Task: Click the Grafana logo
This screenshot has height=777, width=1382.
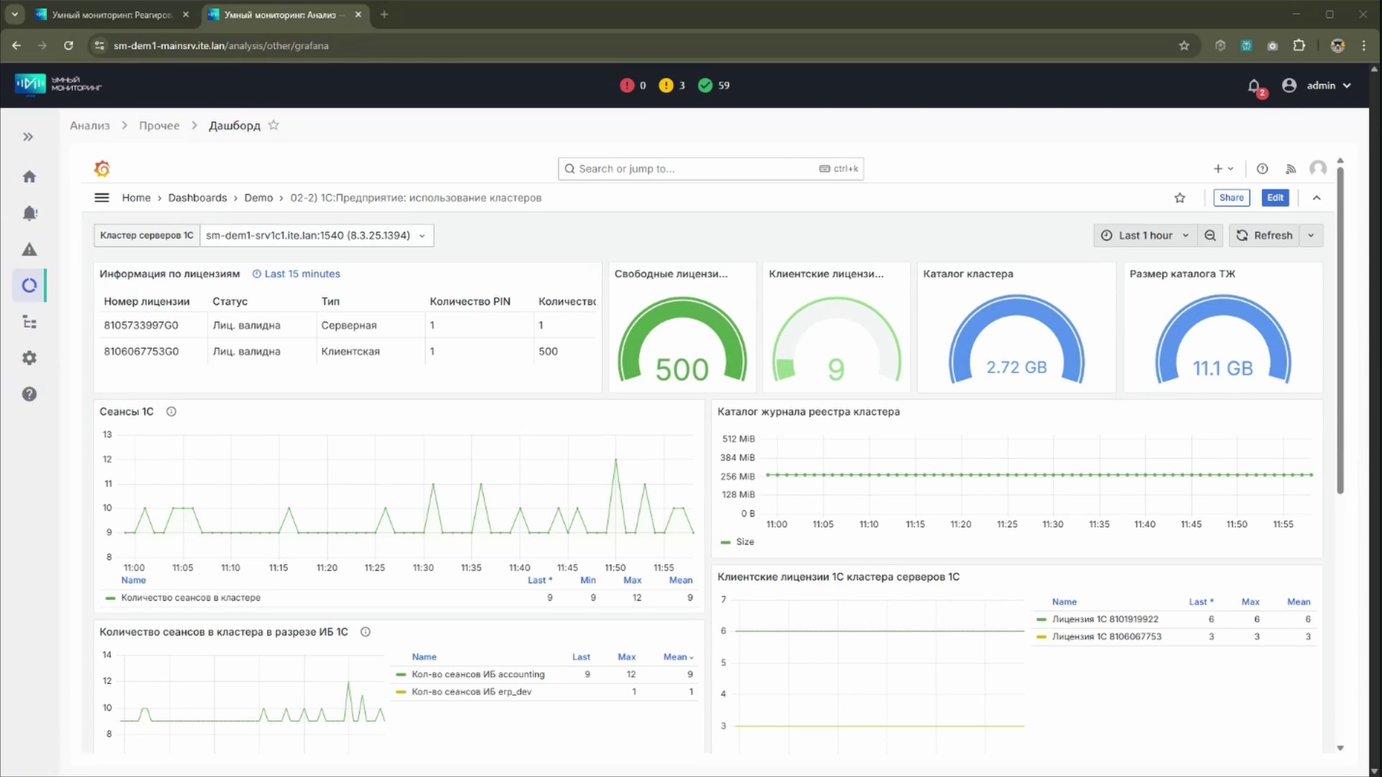Action: [102, 168]
